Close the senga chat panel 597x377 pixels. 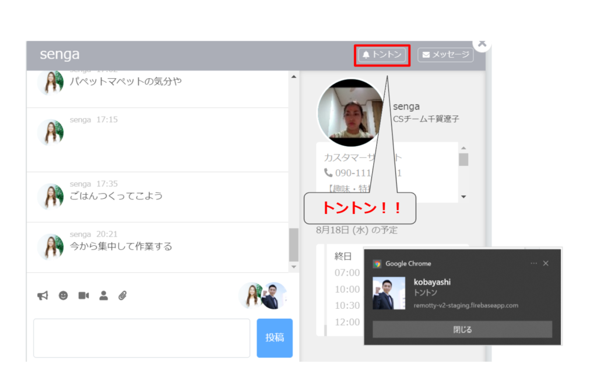(x=482, y=43)
